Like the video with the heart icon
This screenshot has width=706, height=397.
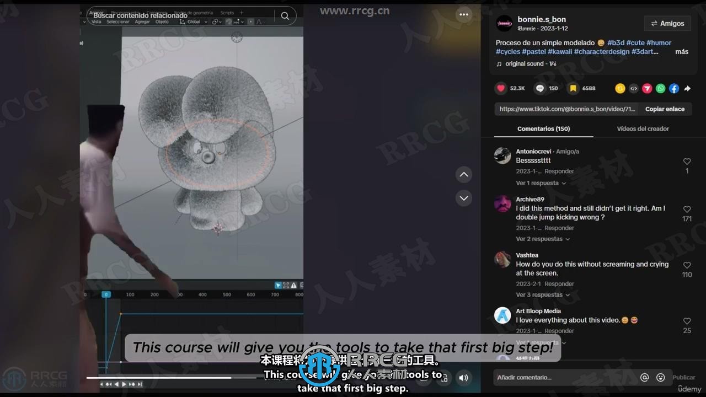pos(501,88)
